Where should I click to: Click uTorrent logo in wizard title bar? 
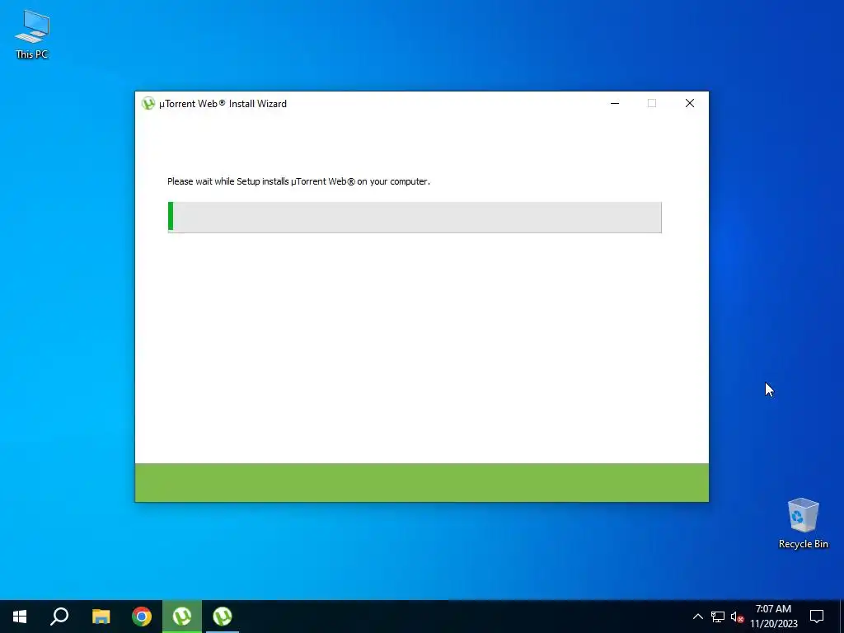(x=148, y=103)
